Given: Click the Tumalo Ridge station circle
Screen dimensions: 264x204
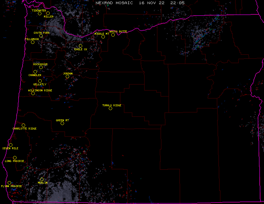Looking at the screenshot, I should 110,108.
